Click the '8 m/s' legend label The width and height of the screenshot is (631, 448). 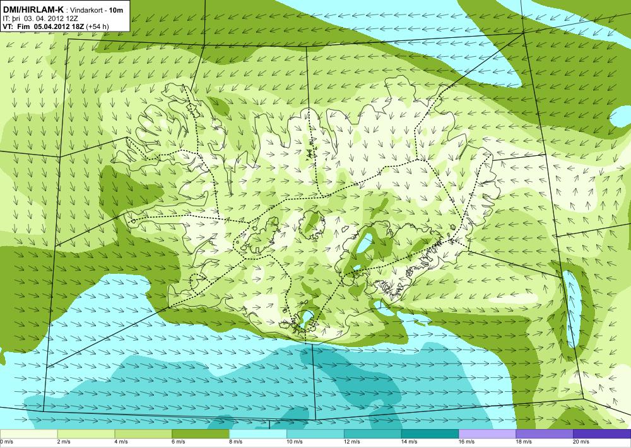[x=236, y=442]
